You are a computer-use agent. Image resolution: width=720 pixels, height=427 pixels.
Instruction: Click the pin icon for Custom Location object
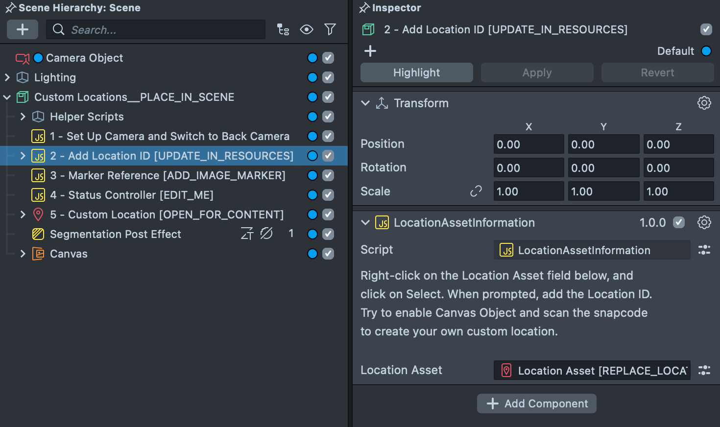38,214
